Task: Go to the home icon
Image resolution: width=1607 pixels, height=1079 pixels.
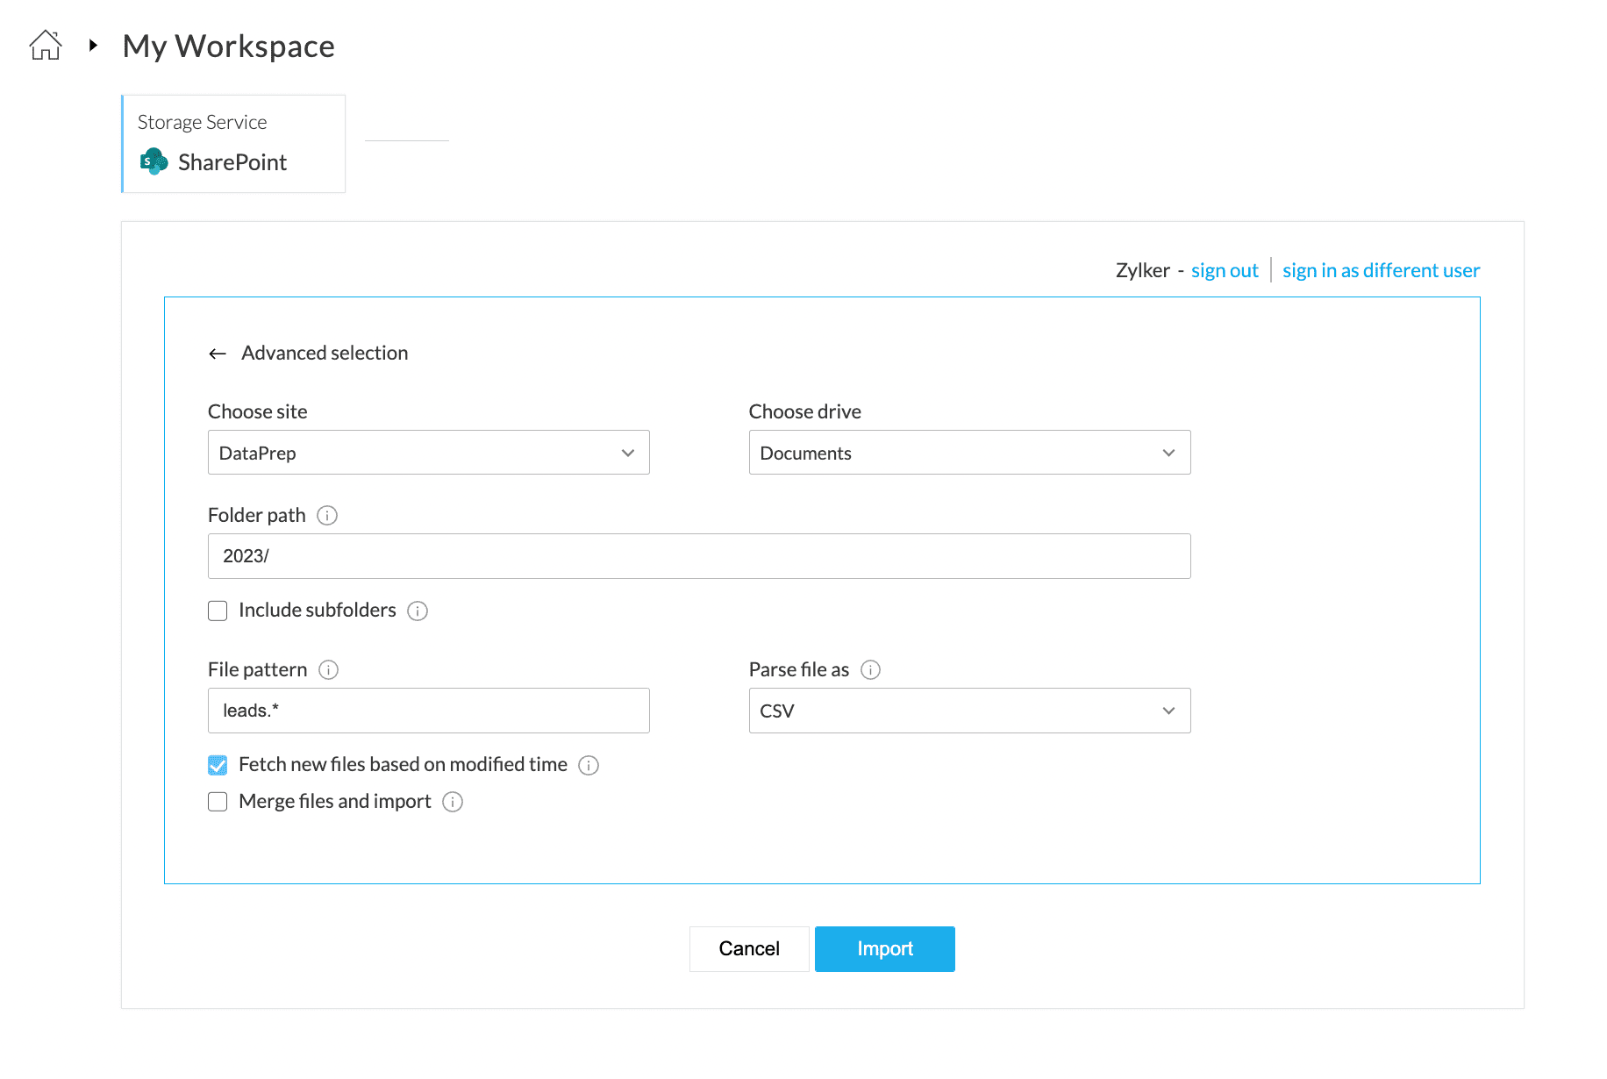Action: pyautogui.click(x=46, y=46)
